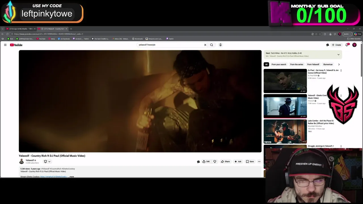Open the tab search dropdown arrow

[x=3, y=29]
